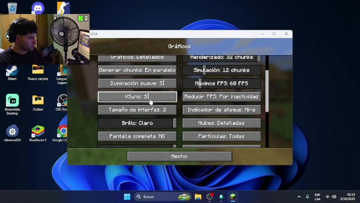Toggle Generar chunks: En paralelo
This screenshot has height=203, width=360.
click(x=137, y=70)
